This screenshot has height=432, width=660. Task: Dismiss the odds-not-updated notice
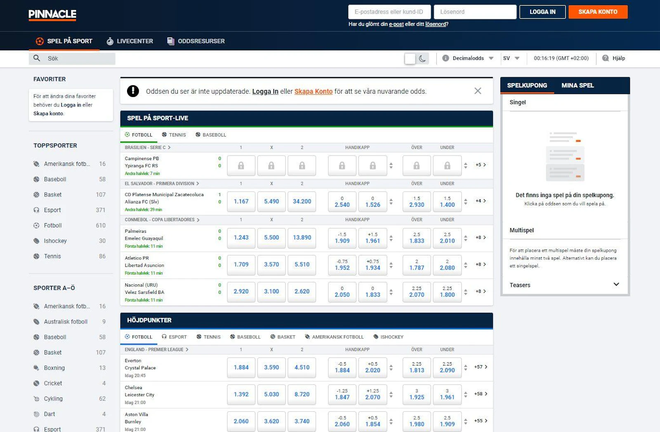[478, 91]
